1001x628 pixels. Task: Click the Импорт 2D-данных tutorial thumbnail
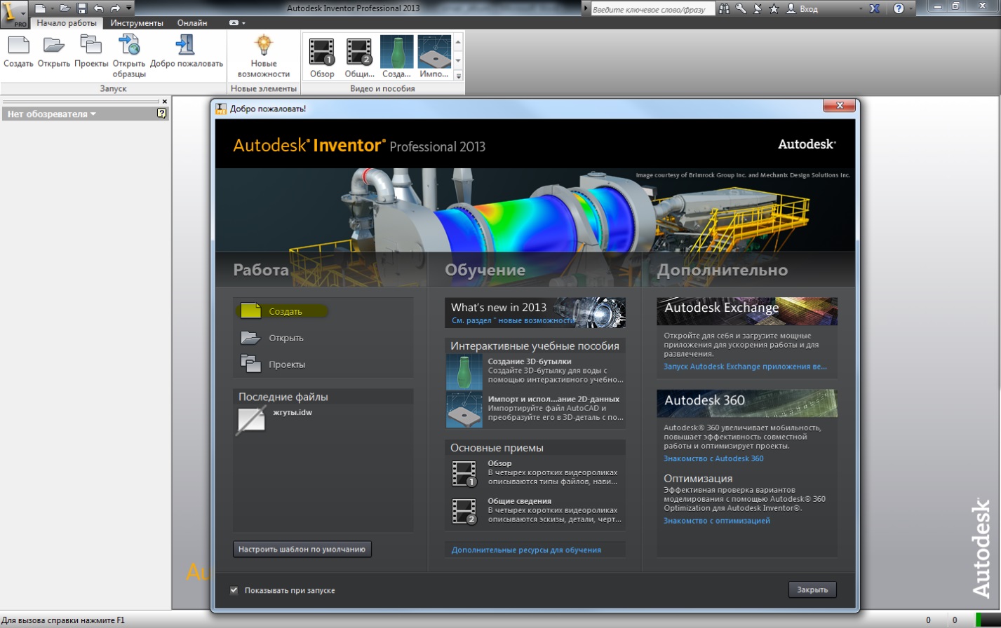(x=464, y=410)
